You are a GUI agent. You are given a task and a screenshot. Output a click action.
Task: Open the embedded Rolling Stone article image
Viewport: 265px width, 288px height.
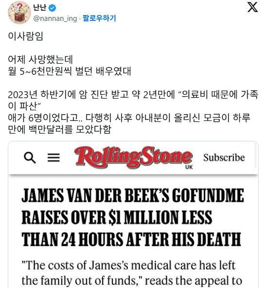coord(133,215)
